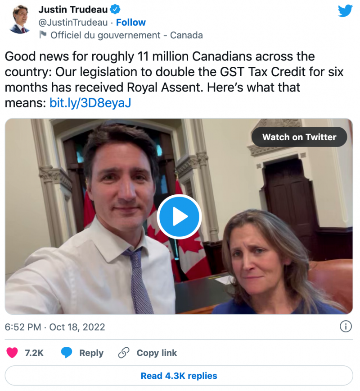This screenshot has height=391, width=360.
Task: Click the 7.2K likes count
Action: coord(34,353)
